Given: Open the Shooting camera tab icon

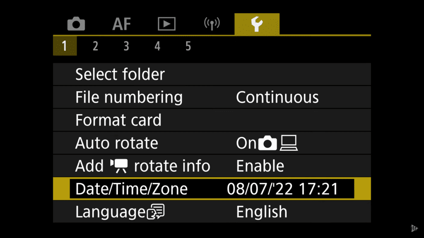Looking at the screenshot, I should point(76,24).
